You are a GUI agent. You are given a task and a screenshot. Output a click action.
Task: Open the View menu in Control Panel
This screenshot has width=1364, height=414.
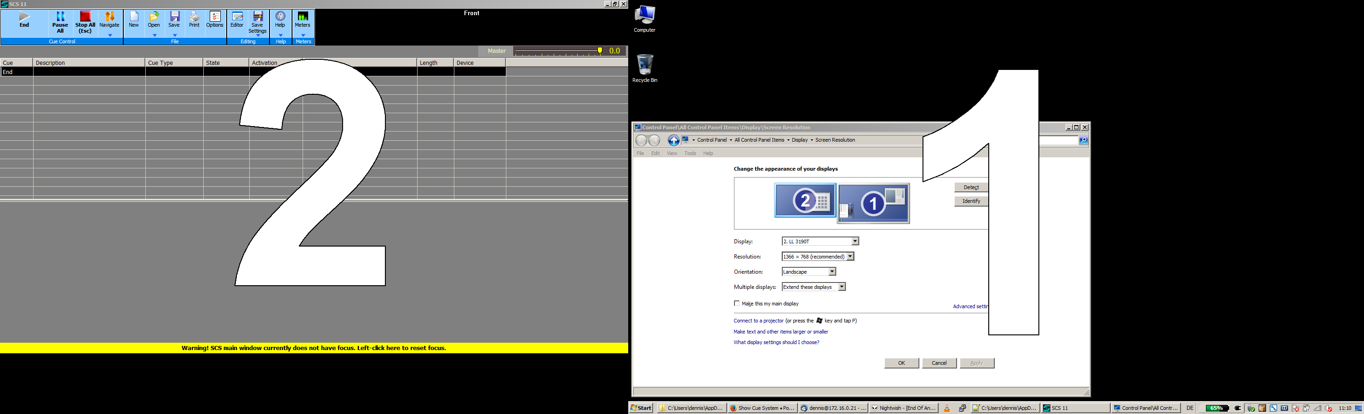pos(671,154)
